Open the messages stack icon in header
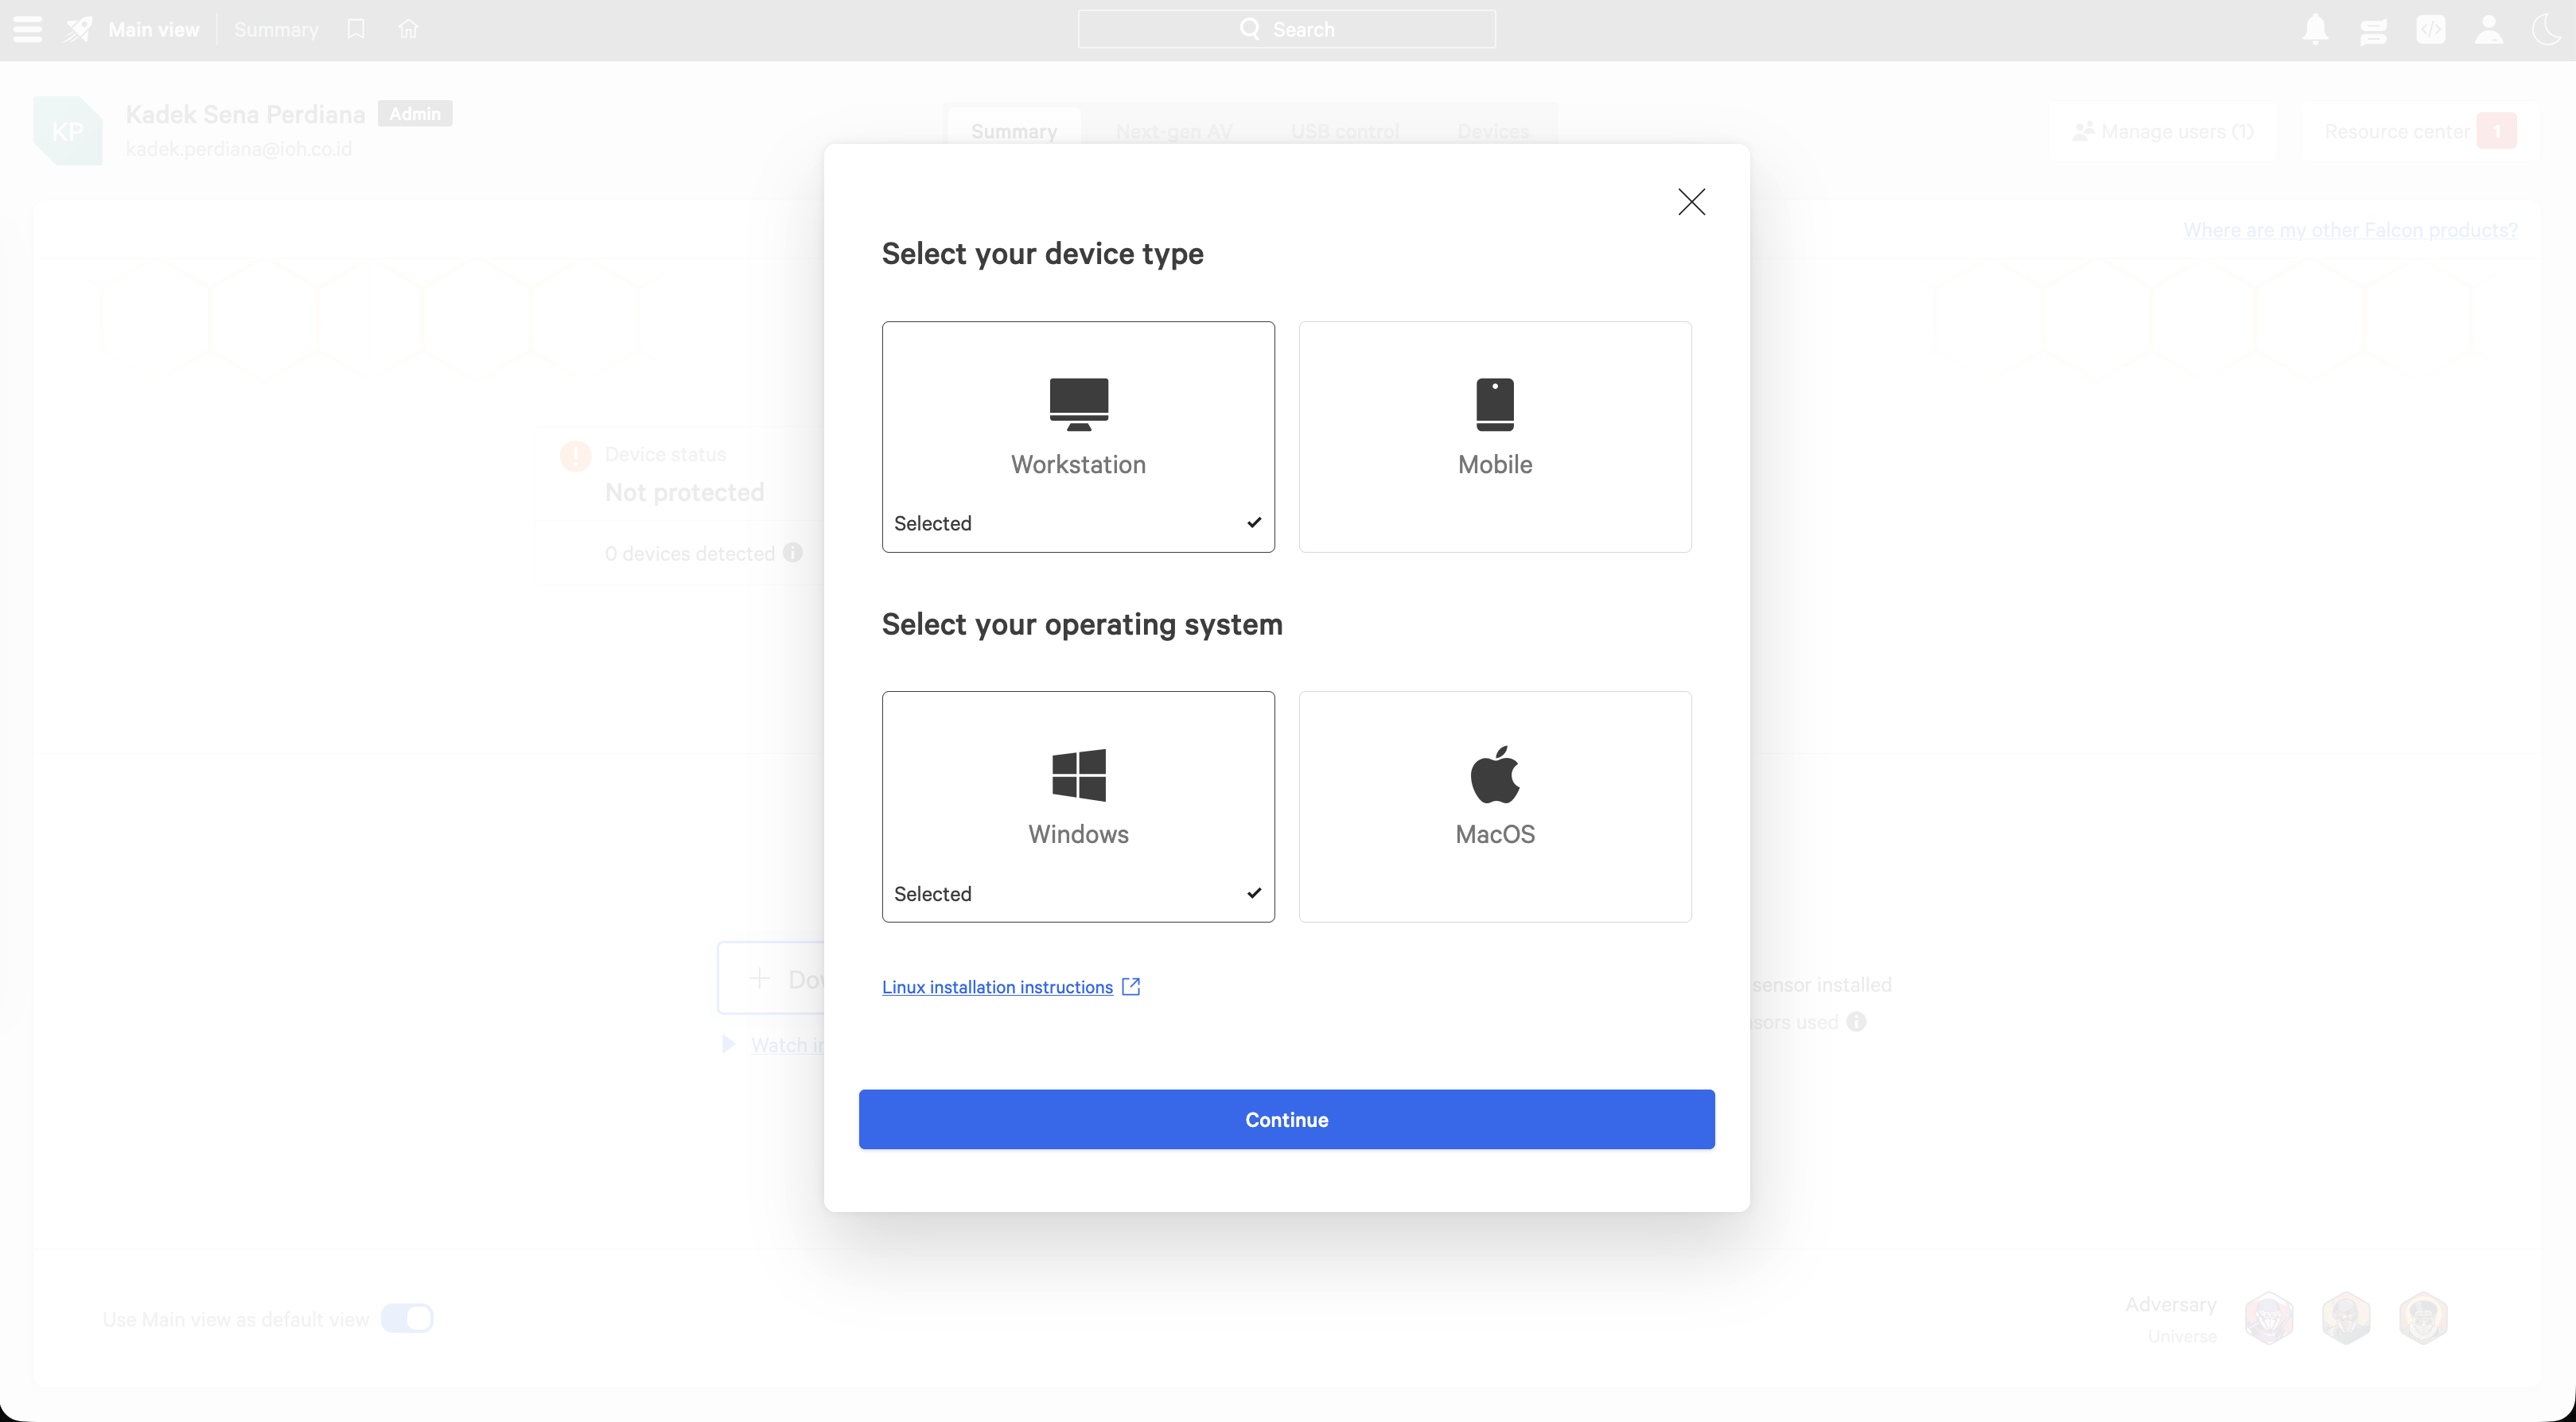This screenshot has height=1422, width=2576. pyautogui.click(x=2373, y=30)
